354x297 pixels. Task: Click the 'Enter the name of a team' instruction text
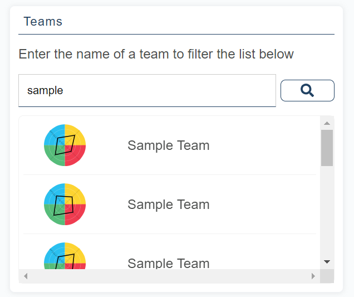click(156, 54)
